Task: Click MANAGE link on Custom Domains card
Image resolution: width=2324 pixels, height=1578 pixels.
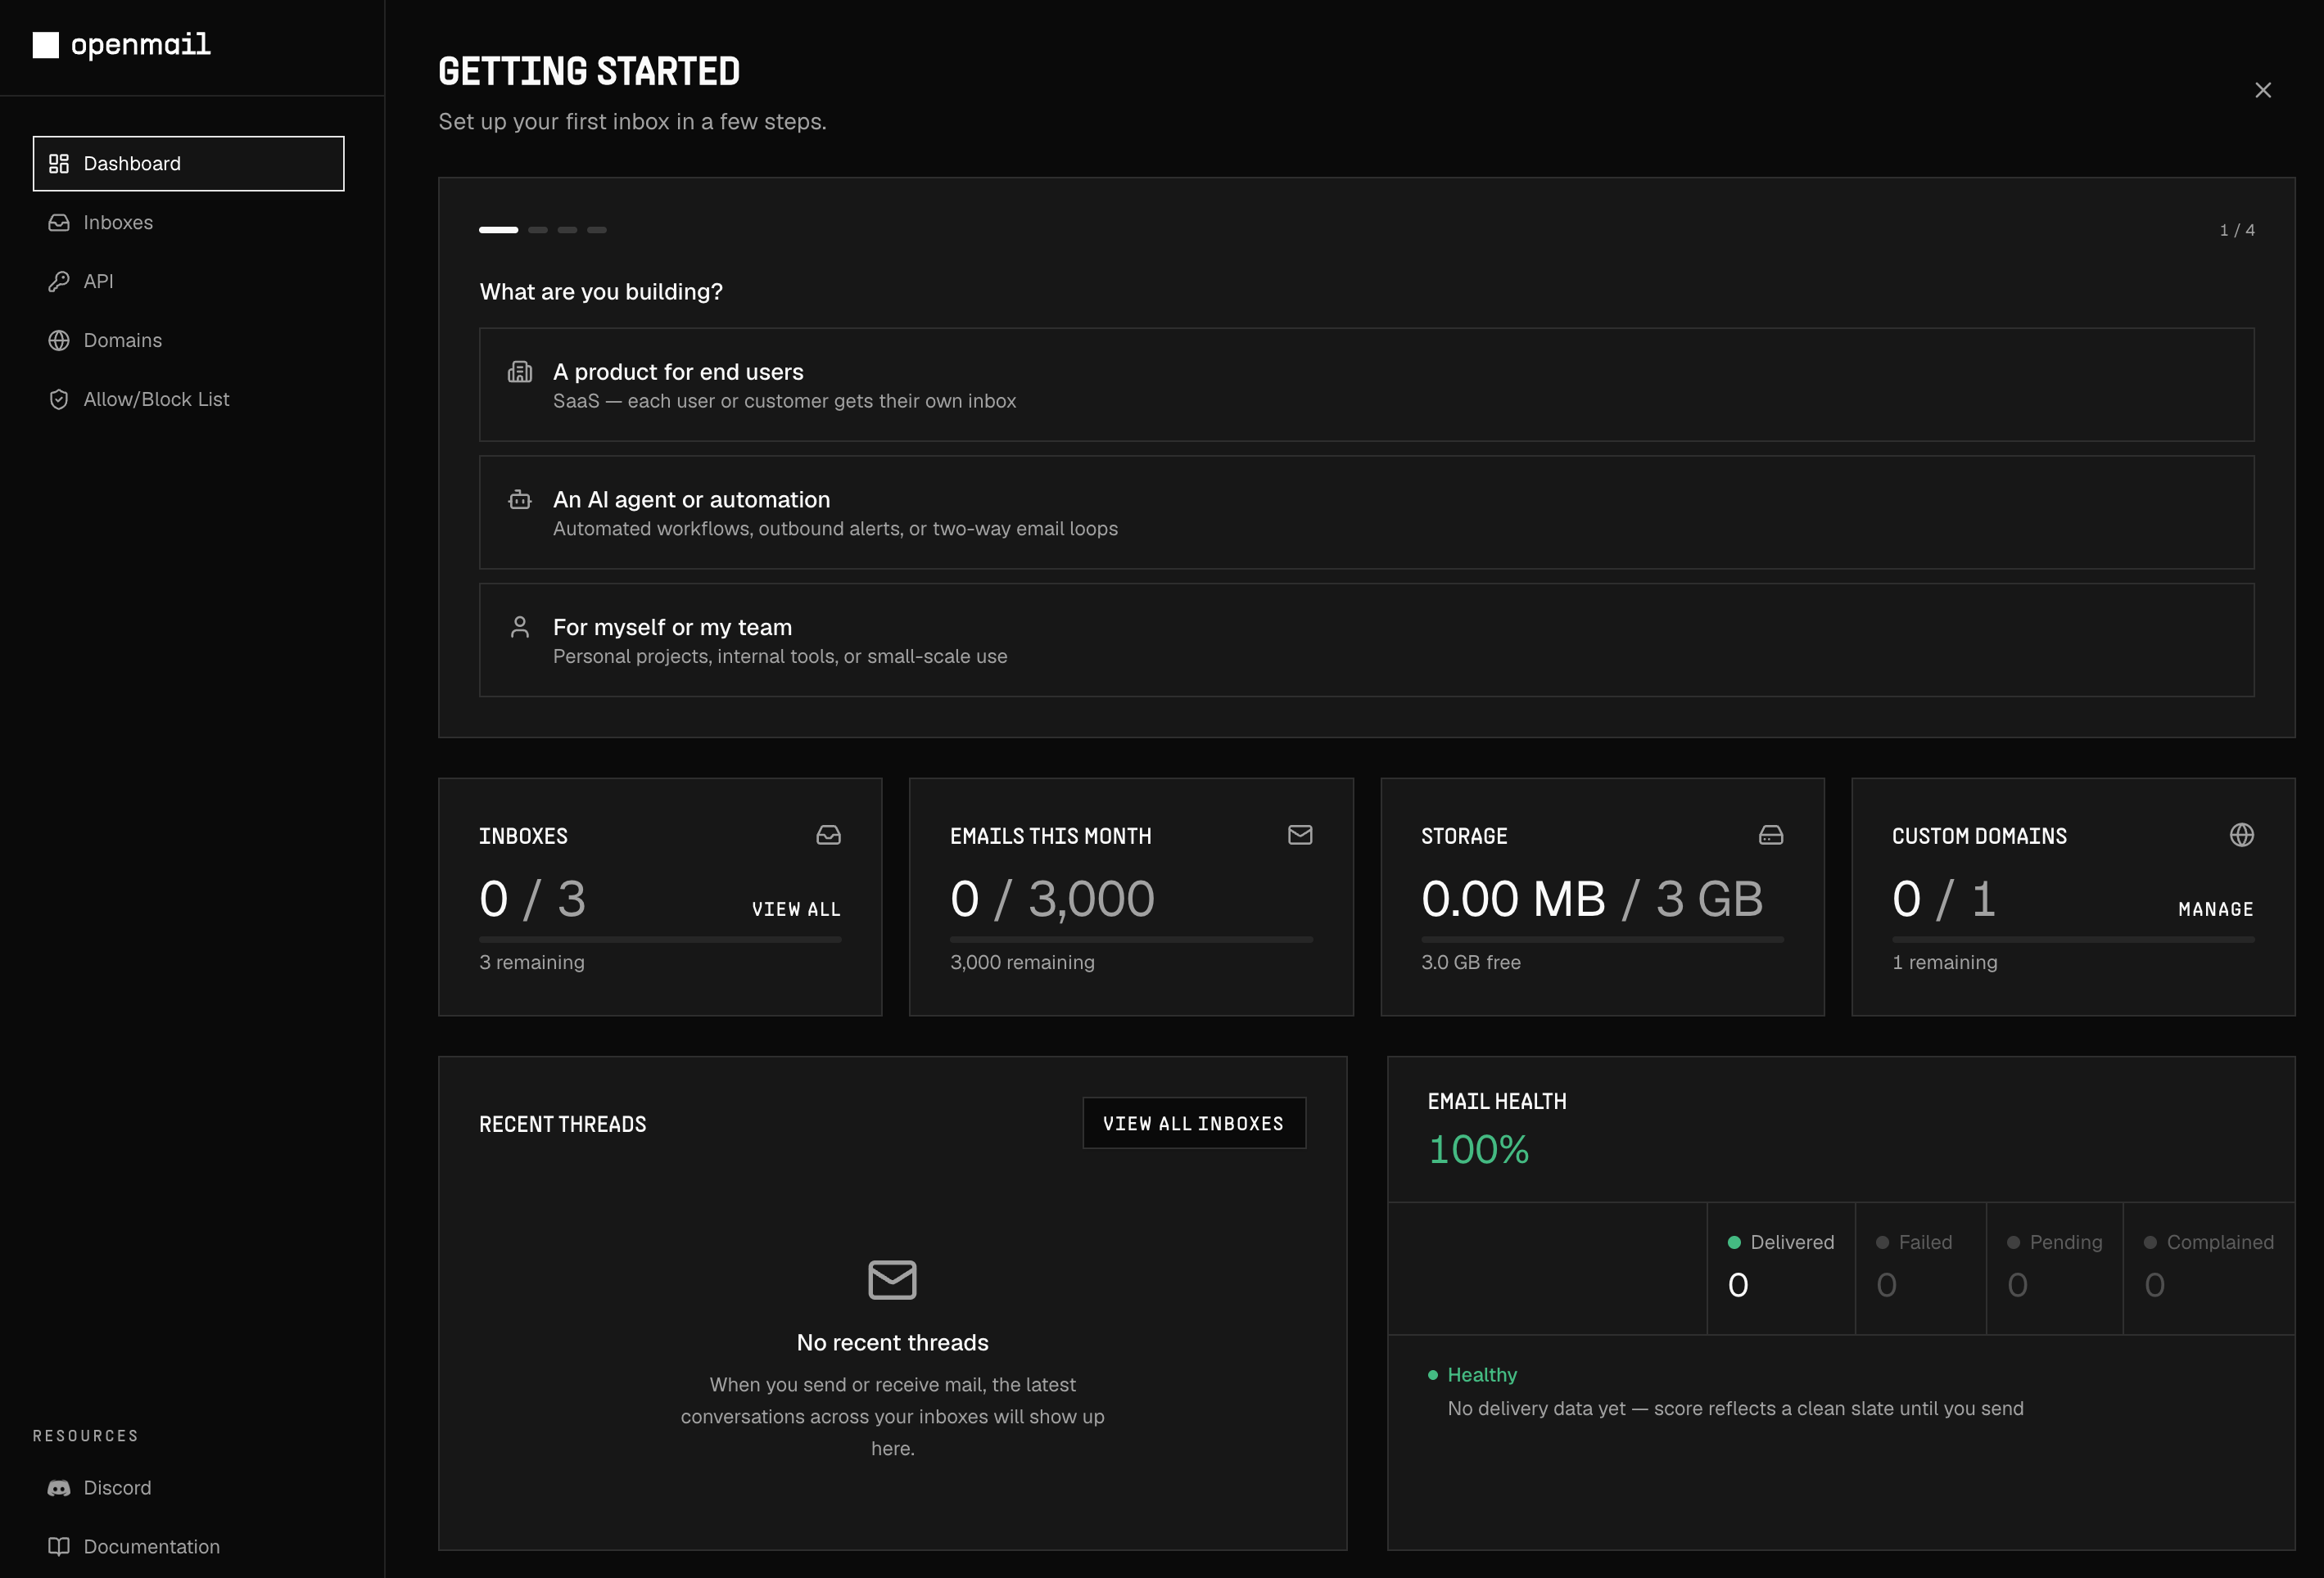Action: pos(2215,908)
